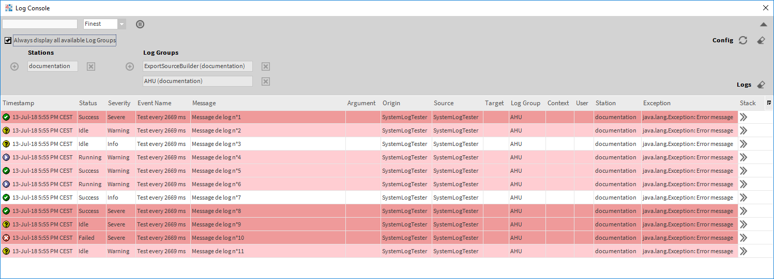Pause the log stream
Screen dimensions: 774x279
pos(140,24)
